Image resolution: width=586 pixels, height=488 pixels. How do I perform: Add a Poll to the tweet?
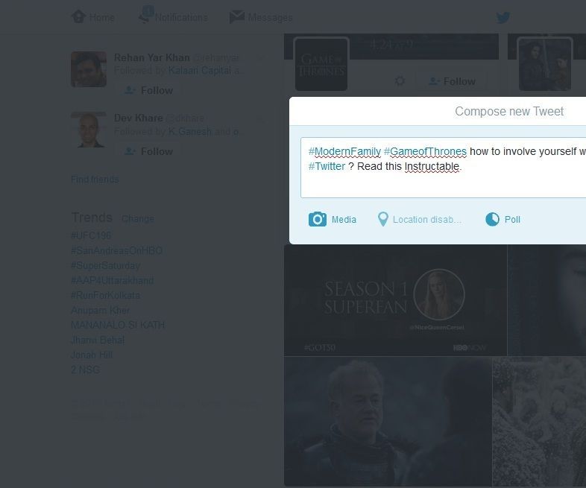[x=502, y=219]
